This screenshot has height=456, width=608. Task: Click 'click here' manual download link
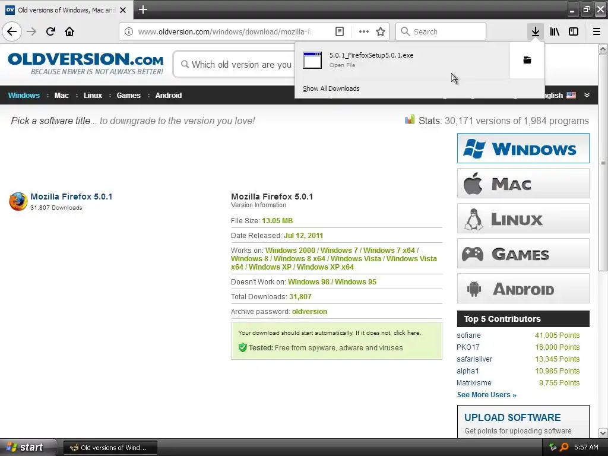click(407, 332)
